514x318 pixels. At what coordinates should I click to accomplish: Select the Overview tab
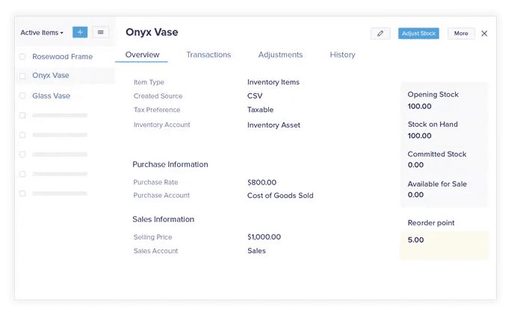click(x=142, y=54)
